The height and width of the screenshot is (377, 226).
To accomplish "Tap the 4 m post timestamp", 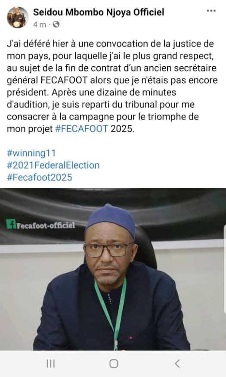I will (39, 25).
